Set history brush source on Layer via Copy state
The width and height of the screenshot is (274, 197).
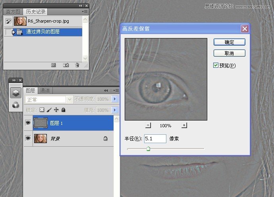[x=8, y=32]
